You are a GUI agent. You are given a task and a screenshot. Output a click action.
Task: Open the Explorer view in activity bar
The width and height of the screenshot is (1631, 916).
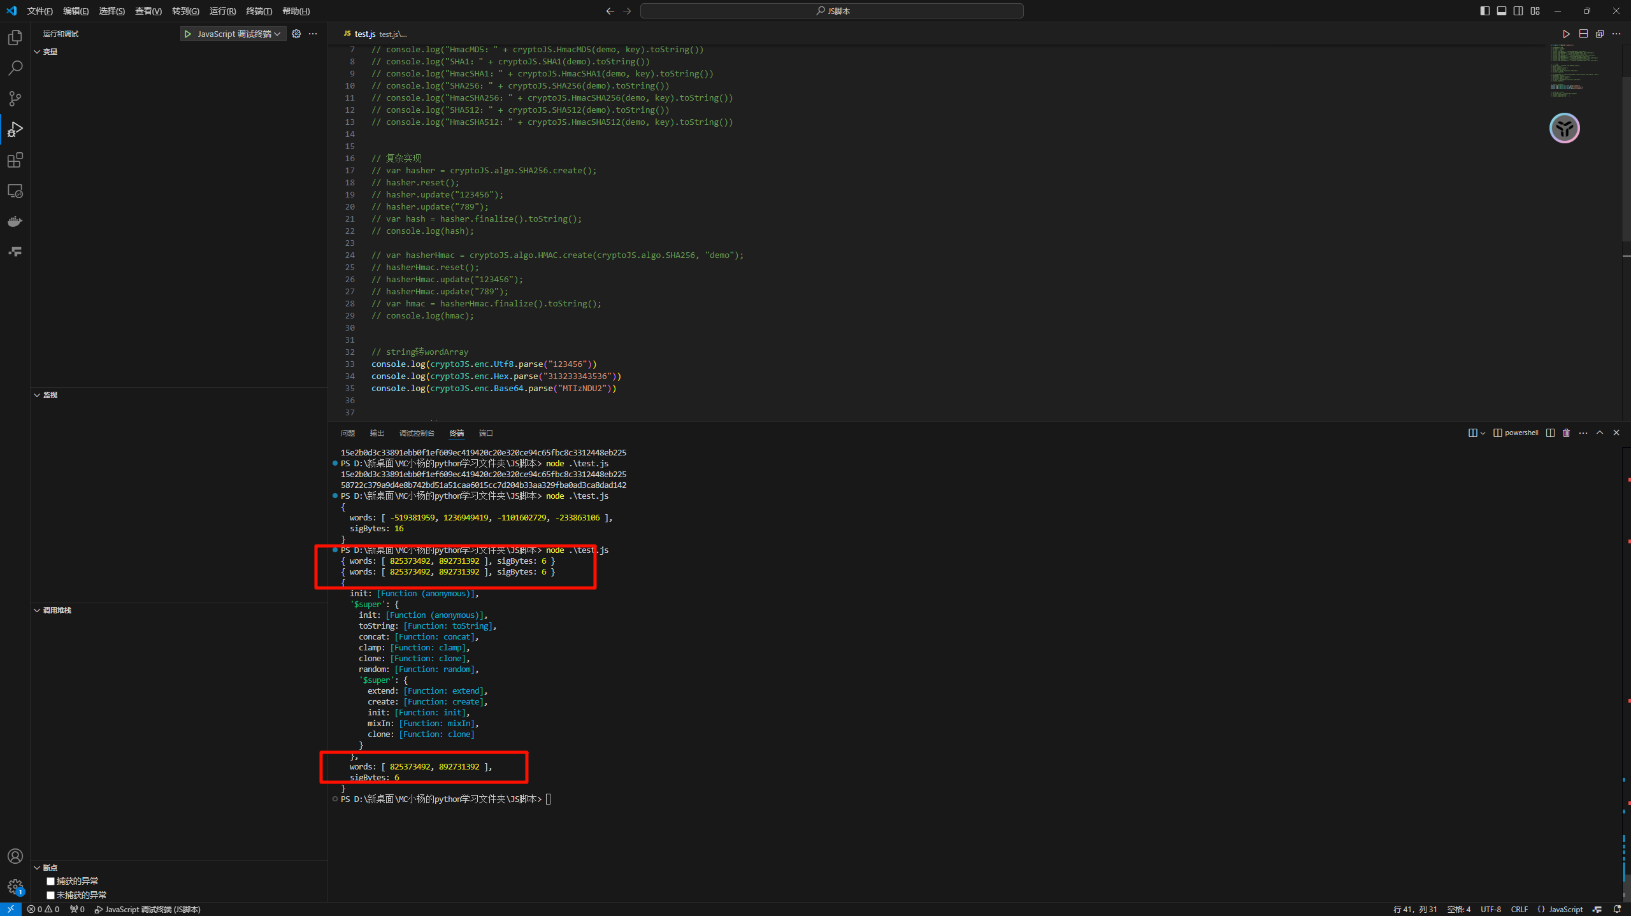pos(15,38)
